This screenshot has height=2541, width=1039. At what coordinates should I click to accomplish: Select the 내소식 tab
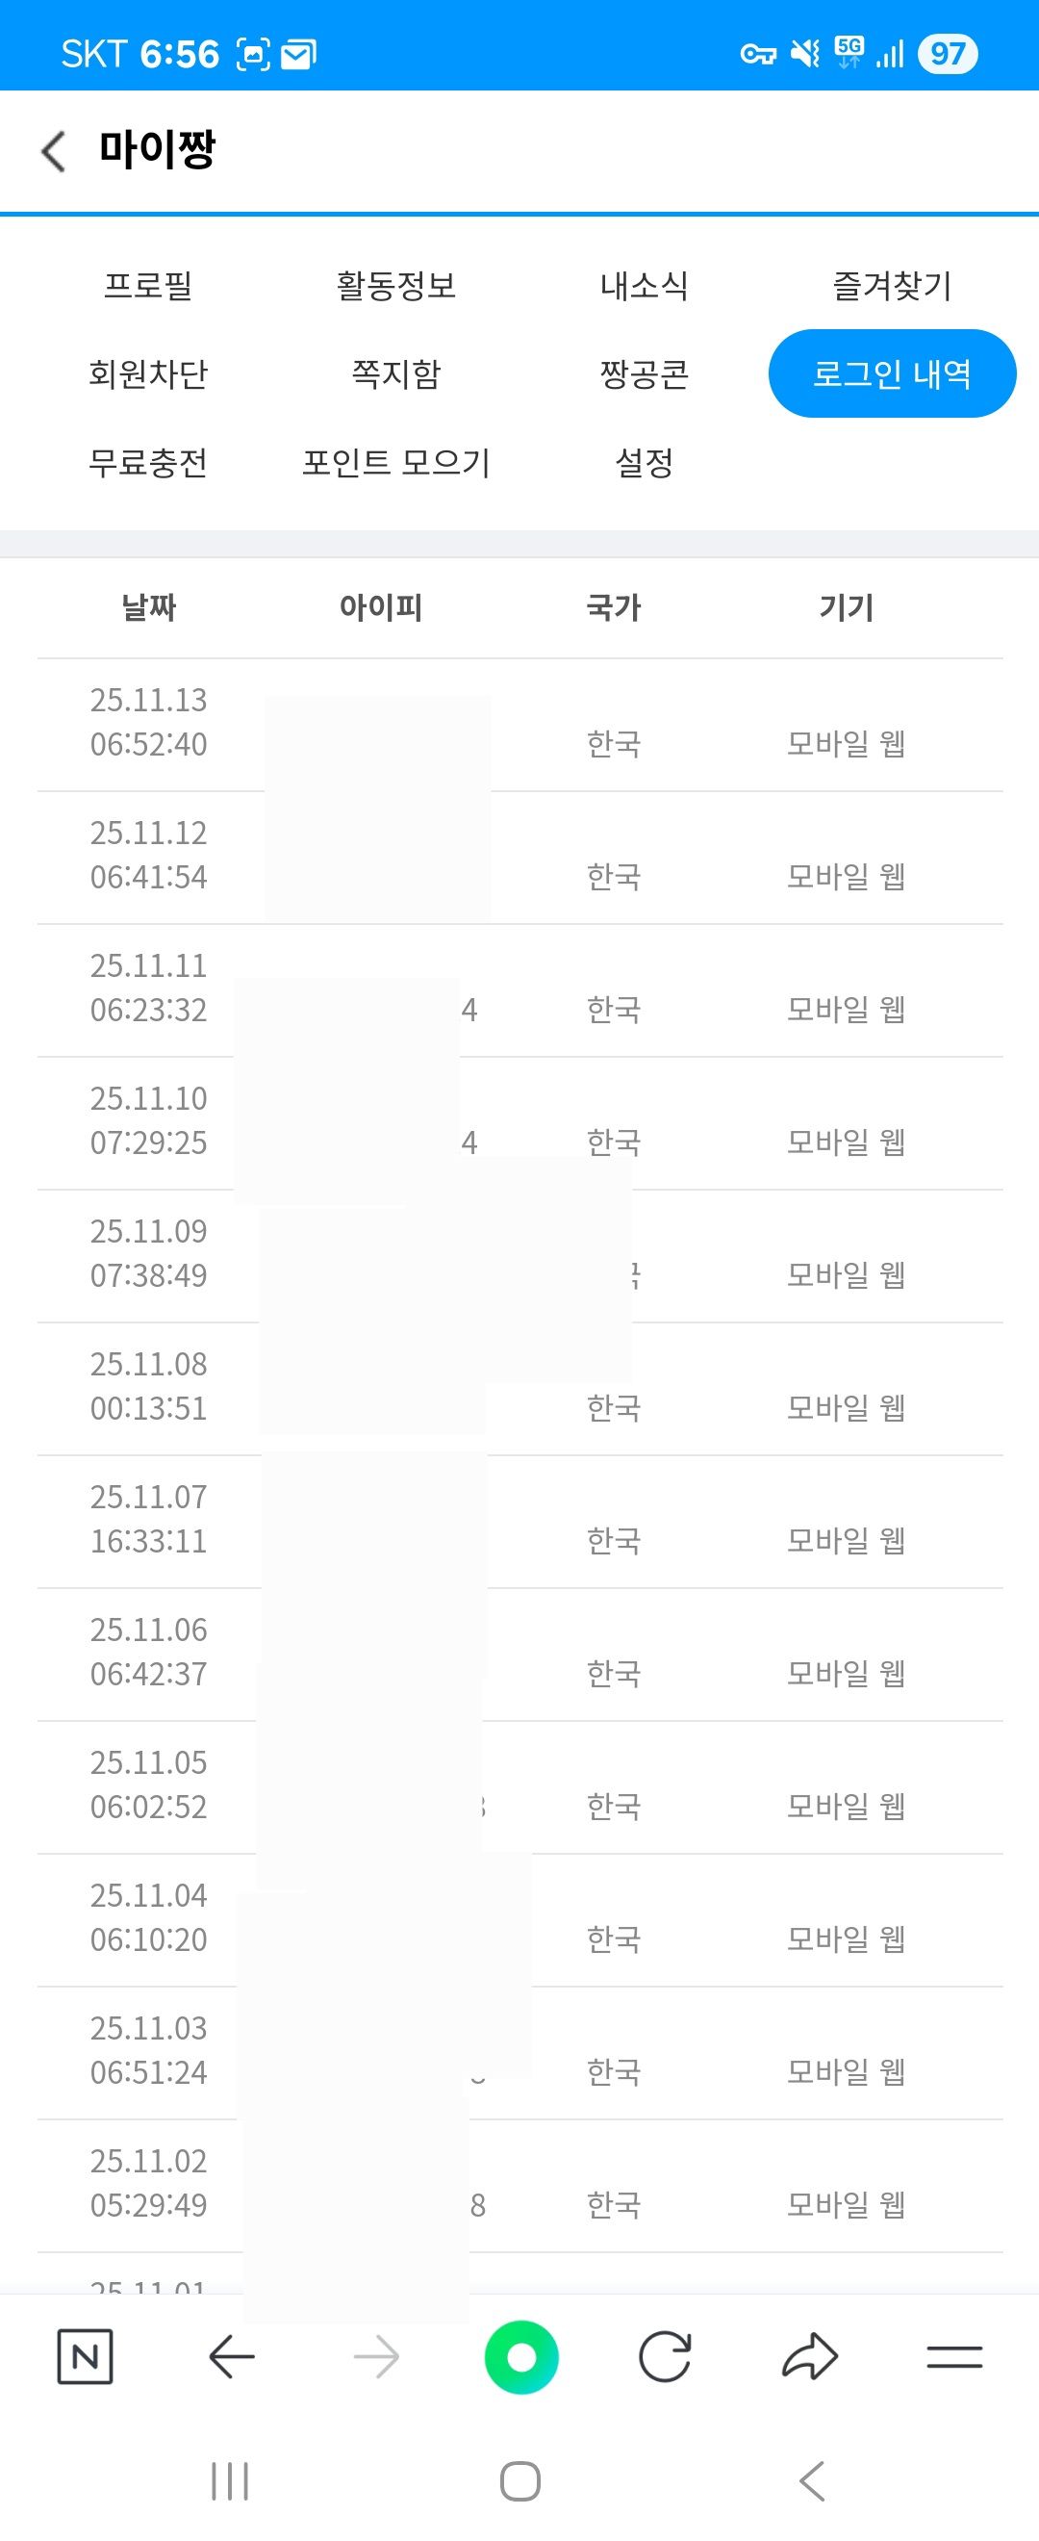(x=645, y=286)
